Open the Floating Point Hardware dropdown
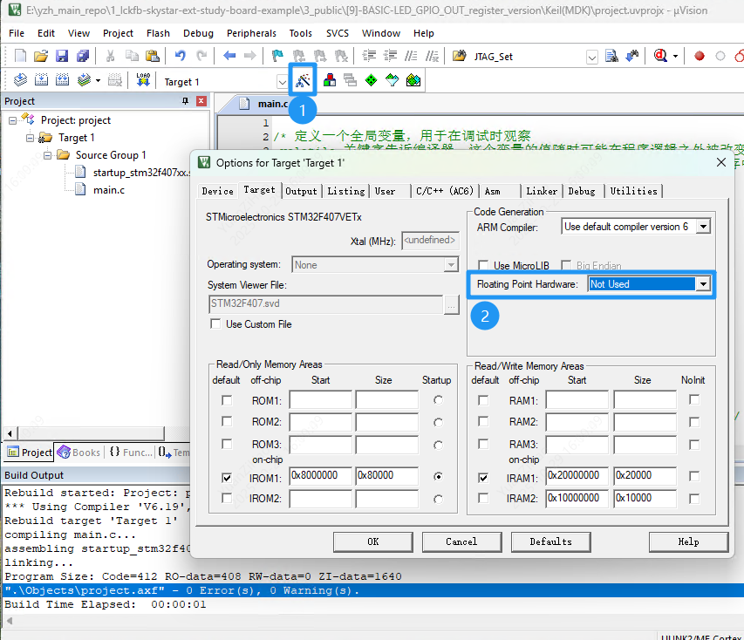 tap(702, 284)
